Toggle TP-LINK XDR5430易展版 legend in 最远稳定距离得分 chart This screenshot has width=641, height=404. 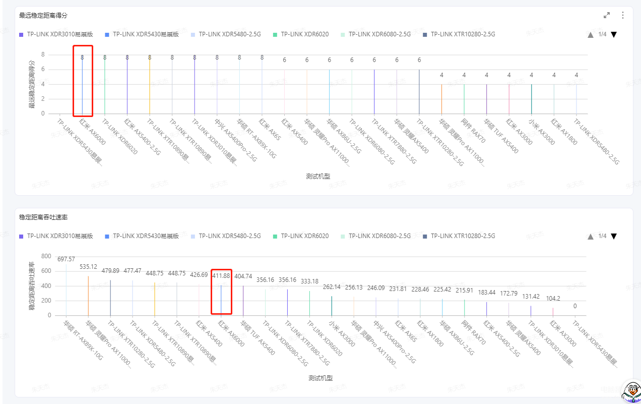142,34
